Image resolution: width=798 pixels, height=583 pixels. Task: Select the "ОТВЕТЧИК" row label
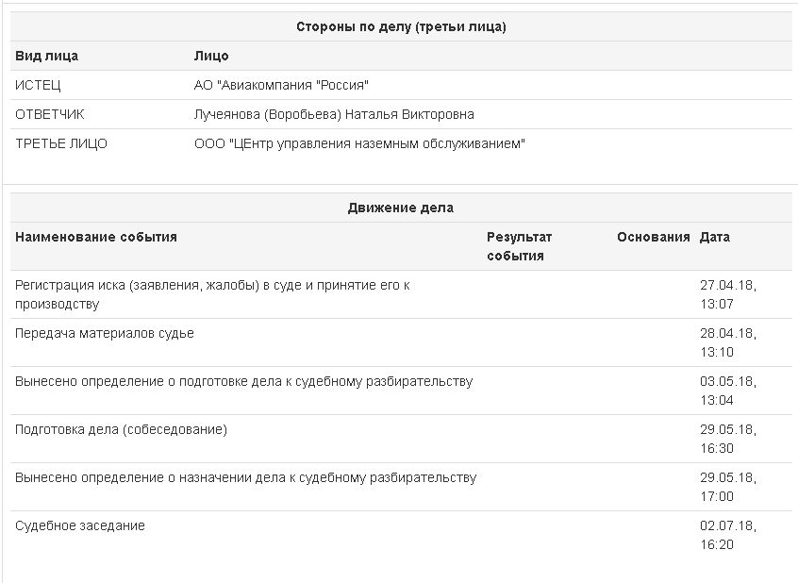pyautogui.click(x=50, y=114)
